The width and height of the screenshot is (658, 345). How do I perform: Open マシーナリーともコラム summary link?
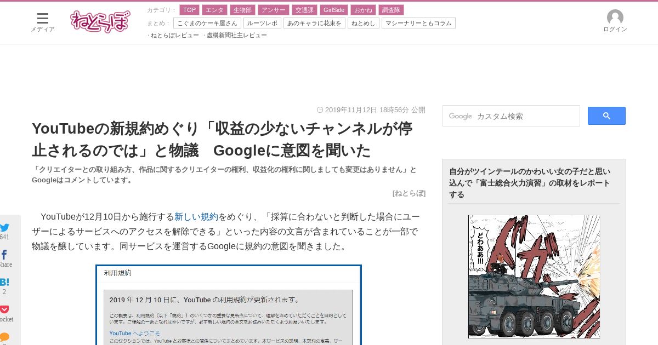[x=418, y=23]
